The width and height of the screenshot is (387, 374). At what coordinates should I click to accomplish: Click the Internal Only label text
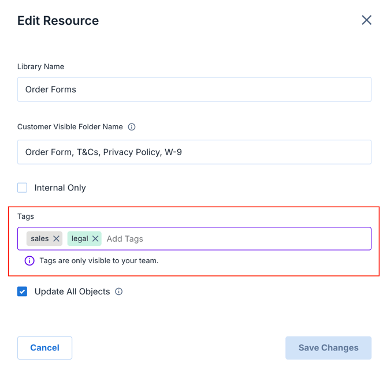(60, 188)
